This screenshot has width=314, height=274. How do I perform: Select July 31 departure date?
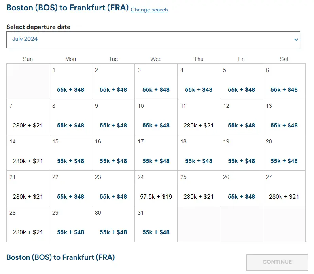[x=156, y=224]
